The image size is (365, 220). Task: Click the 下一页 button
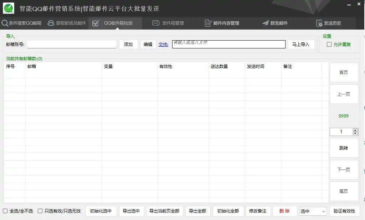point(344,169)
